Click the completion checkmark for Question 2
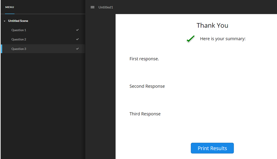The image size is (277, 159). [77, 39]
